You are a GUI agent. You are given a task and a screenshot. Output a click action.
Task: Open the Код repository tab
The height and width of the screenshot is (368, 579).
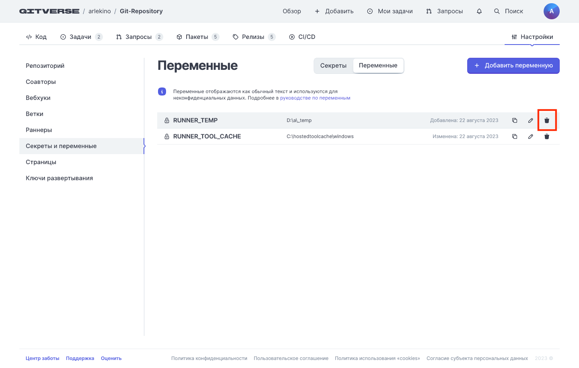37,37
